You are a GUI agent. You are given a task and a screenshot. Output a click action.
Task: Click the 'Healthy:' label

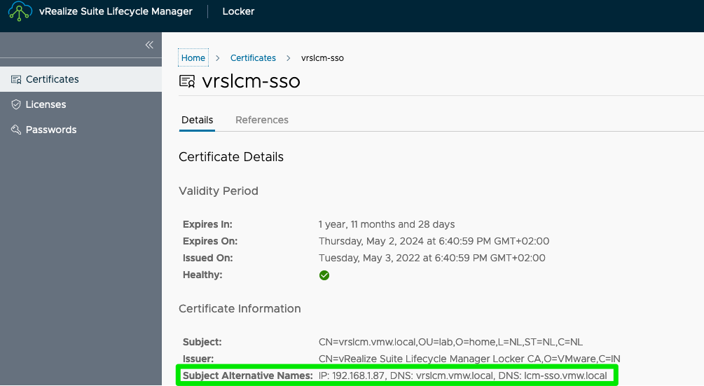(202, 275)
